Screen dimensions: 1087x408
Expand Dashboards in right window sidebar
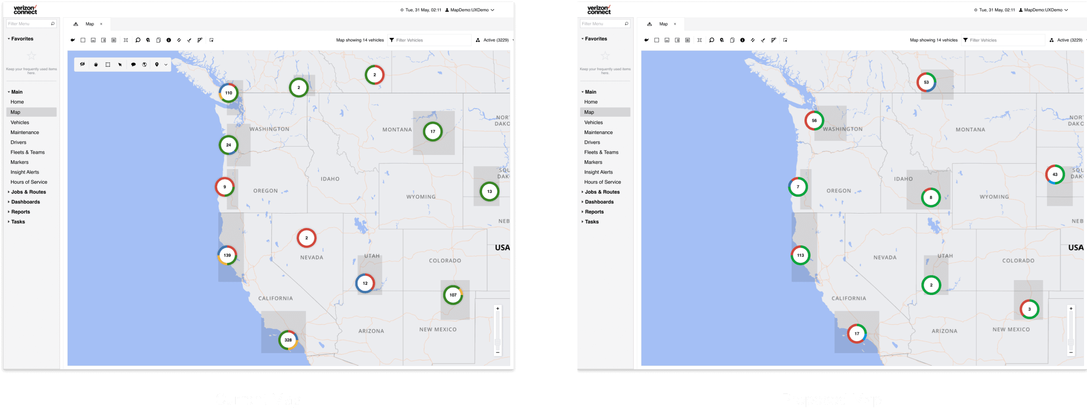(x=583, y=202)
